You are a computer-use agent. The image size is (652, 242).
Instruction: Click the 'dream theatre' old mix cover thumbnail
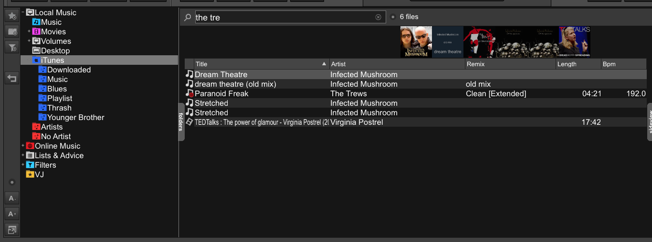(448, 42)
